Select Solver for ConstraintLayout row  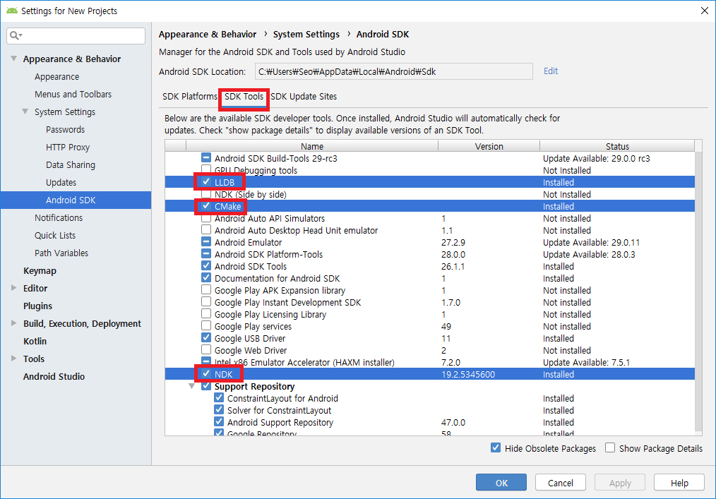tap(430, 410)
